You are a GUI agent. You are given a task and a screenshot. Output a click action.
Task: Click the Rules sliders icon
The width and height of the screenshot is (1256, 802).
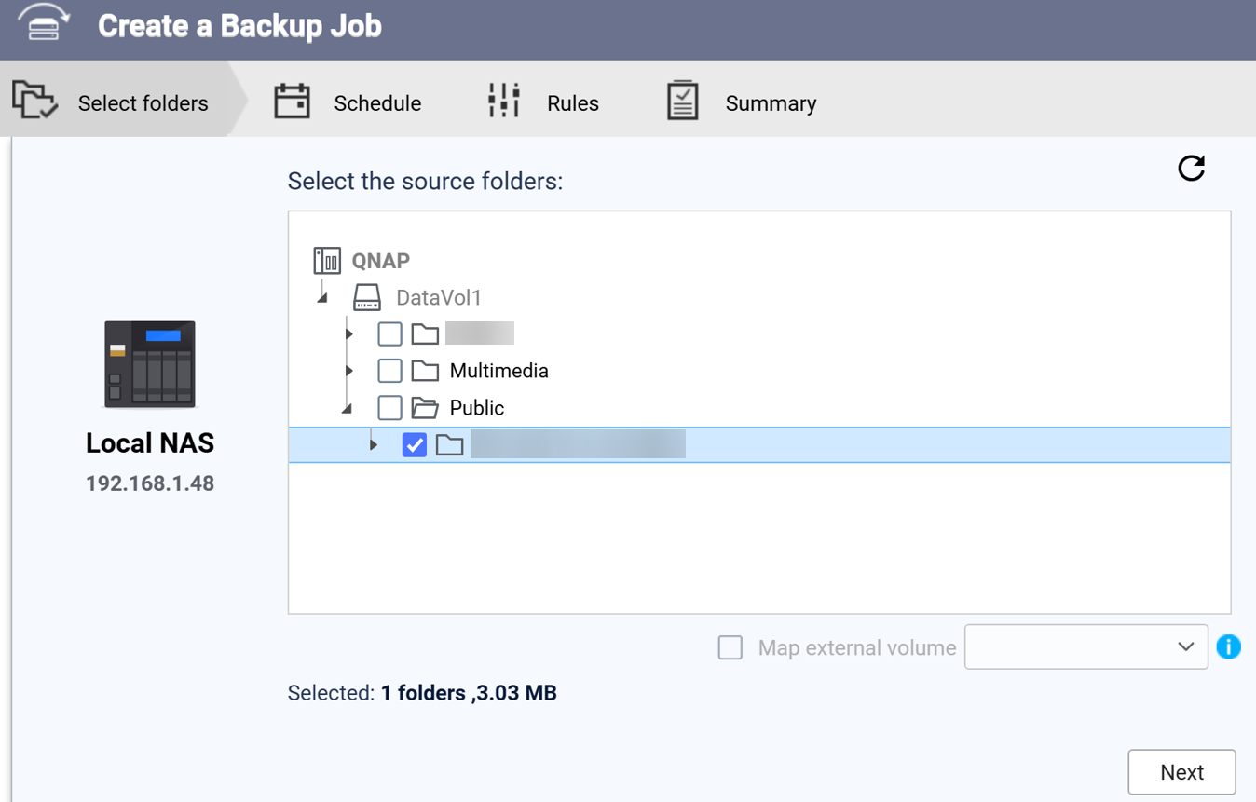[503, 101]
